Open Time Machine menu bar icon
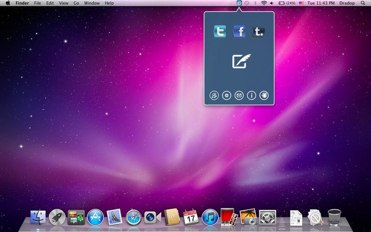This screenshot has height=232, width=371. pyautogui.click(x=247, y=3)
